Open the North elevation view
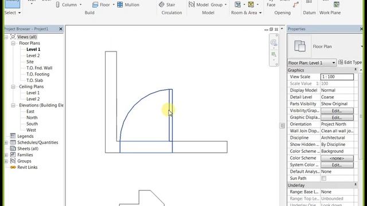The width and height of the screenshot is (367, 206). [32, 117]
